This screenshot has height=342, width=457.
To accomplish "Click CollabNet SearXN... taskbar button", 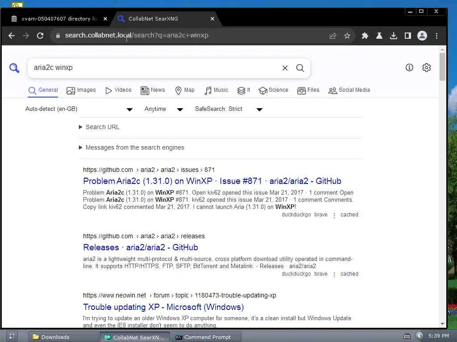I will pos(134,337).
